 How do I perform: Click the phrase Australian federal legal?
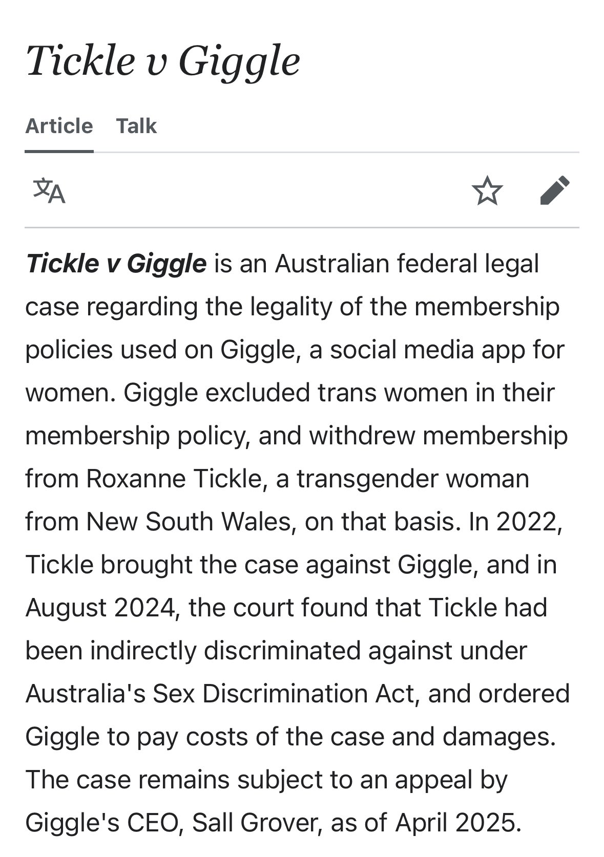coord(407,264)
